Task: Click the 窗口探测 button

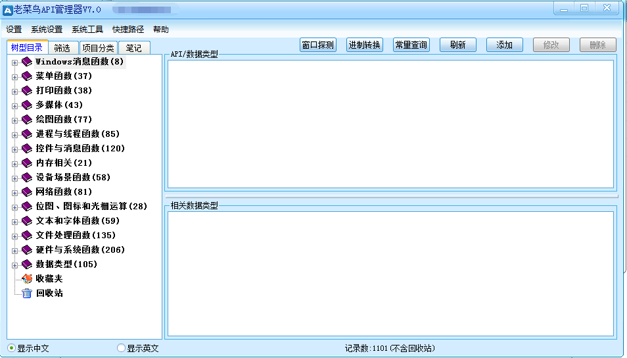Action: (318, 45)
